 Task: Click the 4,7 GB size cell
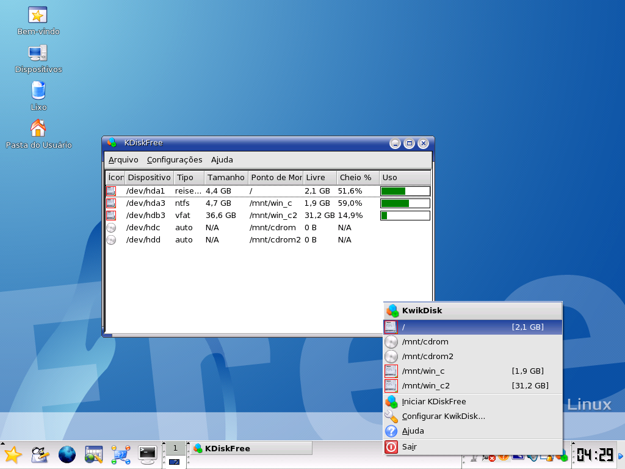219,203
